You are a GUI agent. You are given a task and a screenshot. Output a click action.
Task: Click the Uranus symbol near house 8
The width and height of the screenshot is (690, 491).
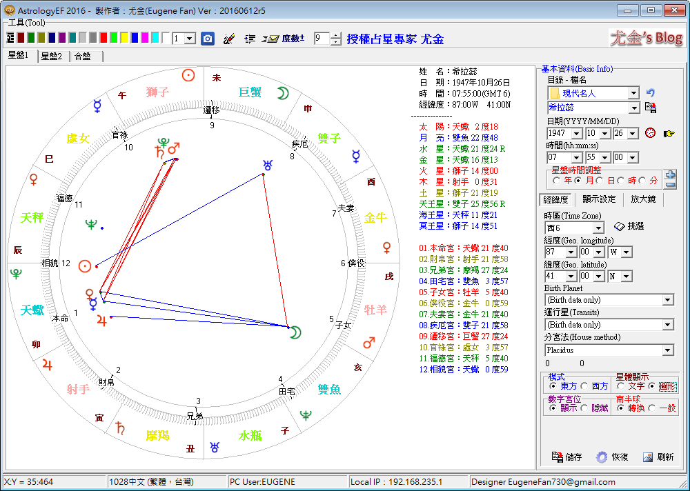coord(268,166)
